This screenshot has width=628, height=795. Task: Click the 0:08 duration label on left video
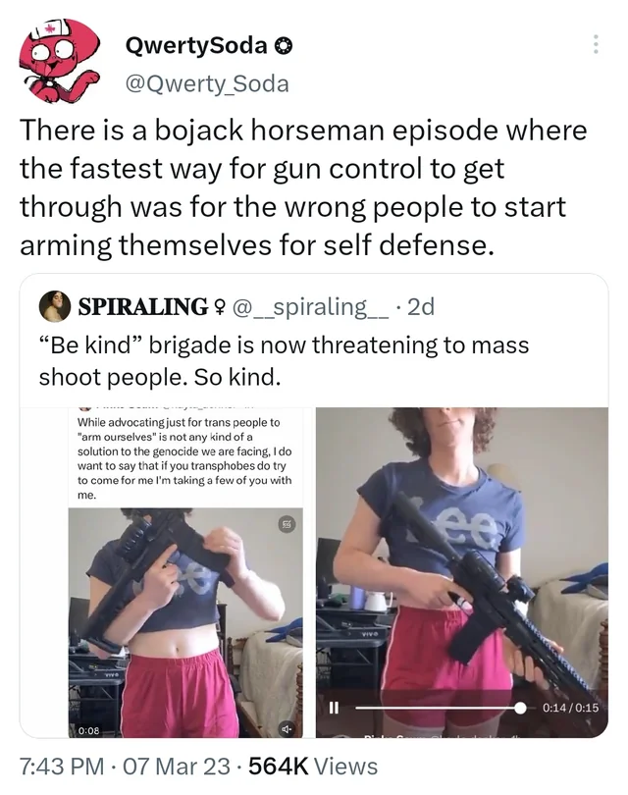coord(89,730)
